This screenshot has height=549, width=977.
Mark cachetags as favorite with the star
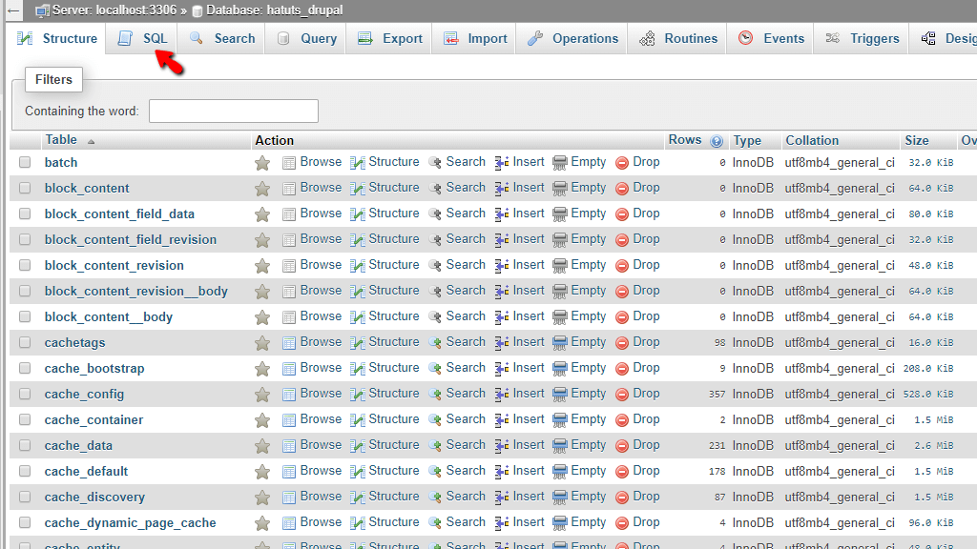(262, 342)
